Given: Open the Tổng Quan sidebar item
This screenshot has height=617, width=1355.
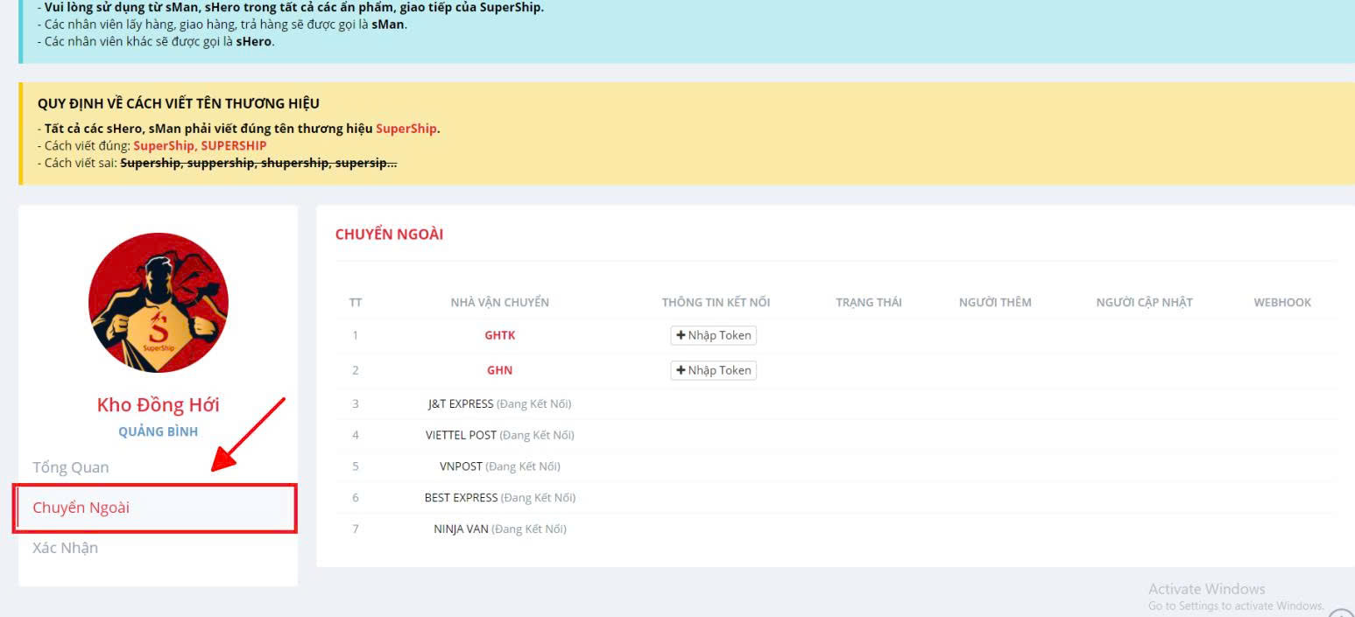Looking at the screenshot, I should tap(71, 467).
